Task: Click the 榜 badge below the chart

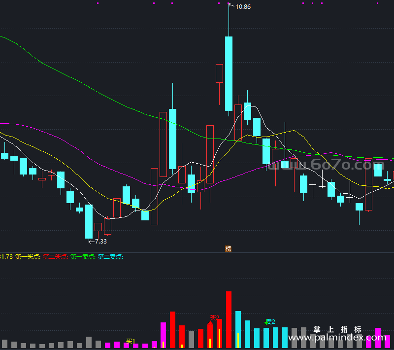Action: [228, 248]
